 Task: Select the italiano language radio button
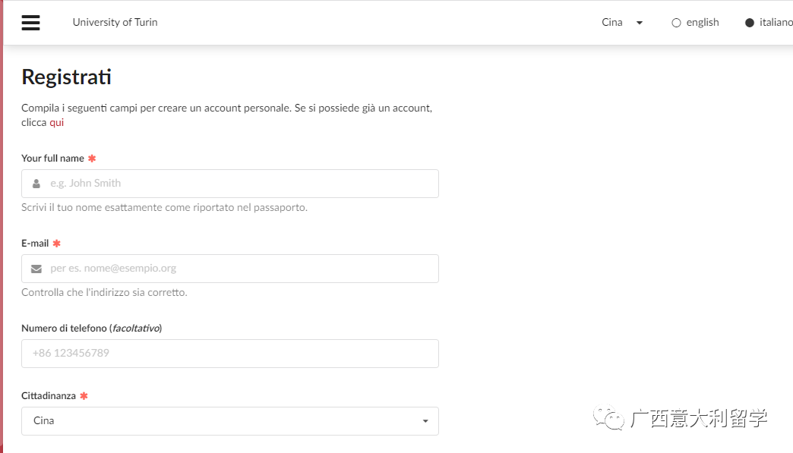click(x=750, y=23)
